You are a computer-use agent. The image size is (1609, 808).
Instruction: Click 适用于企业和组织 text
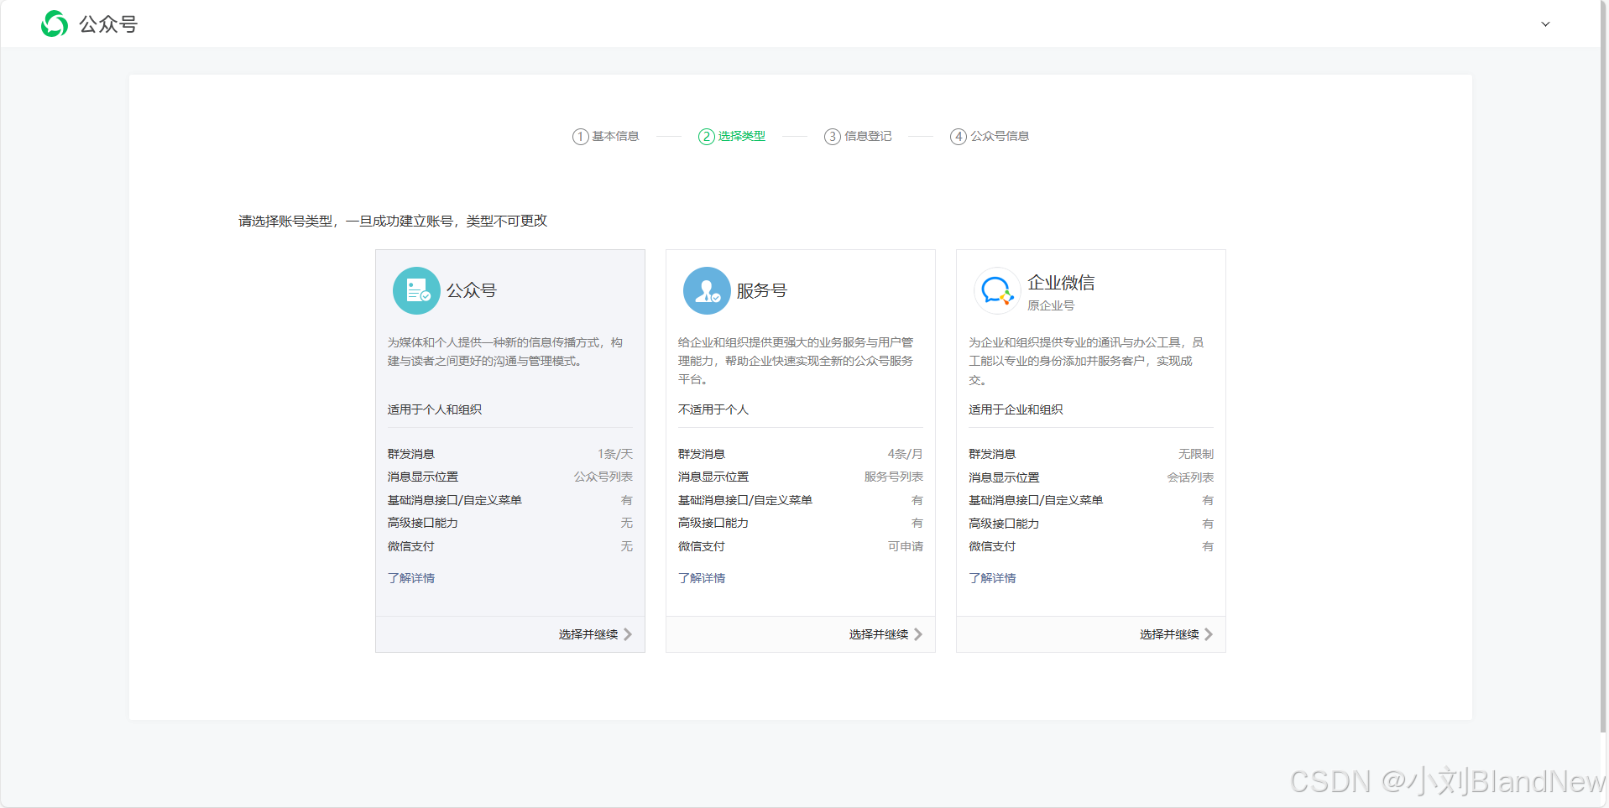tap(1016, 409)
